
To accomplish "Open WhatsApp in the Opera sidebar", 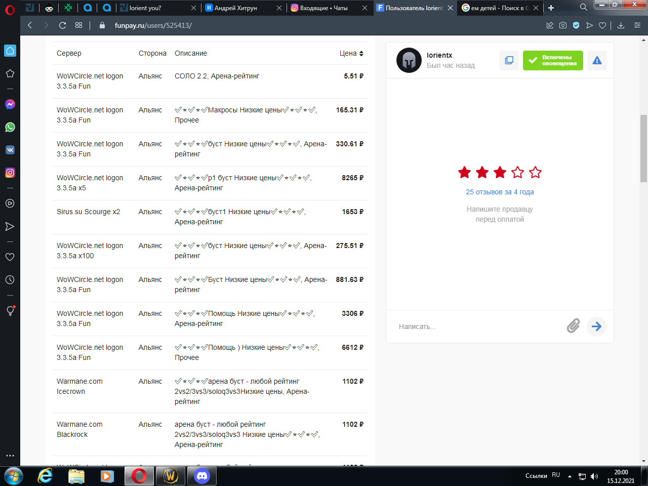I will (10, 127).
